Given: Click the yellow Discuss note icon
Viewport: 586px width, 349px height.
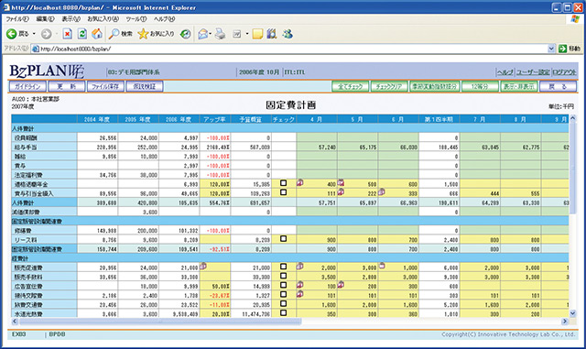Looking at the screenshot, I should 257,34.
